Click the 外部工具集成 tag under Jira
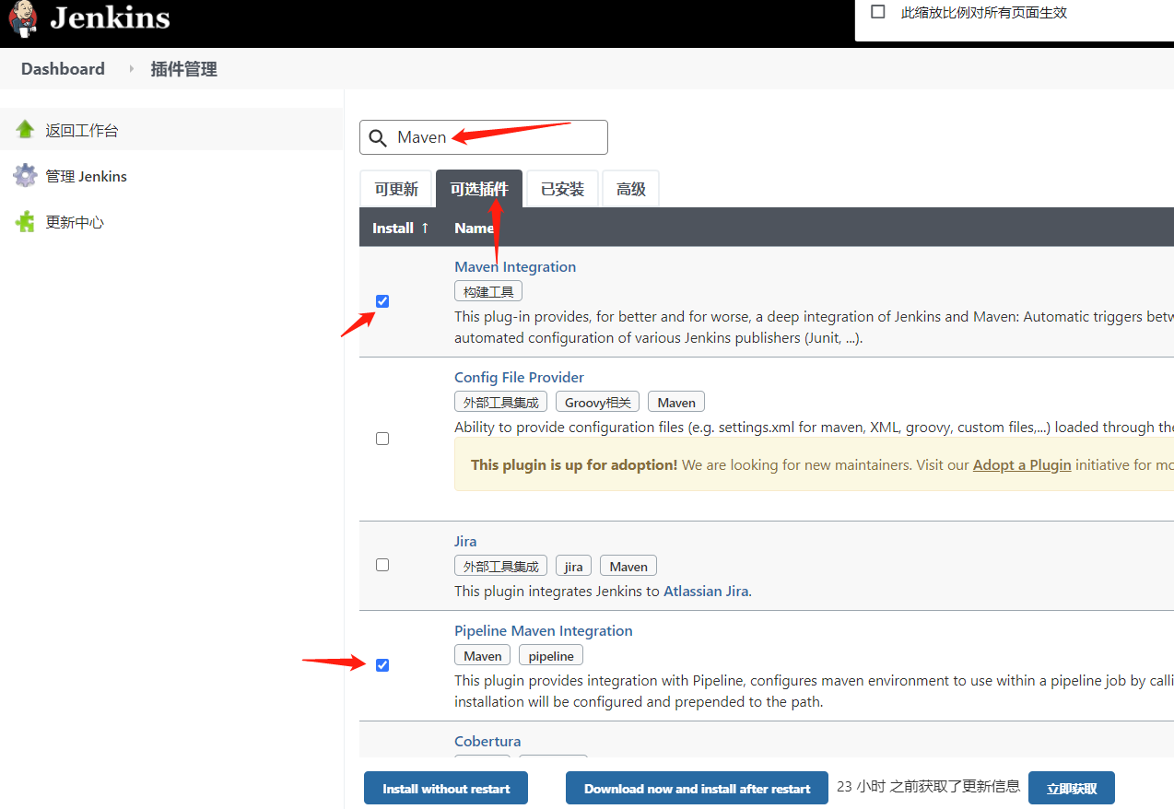This screenshot has height=809, width=1174. (x=500, y=567)
